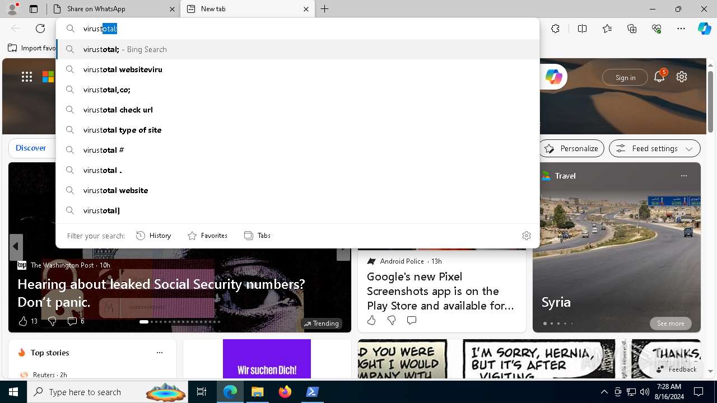Screen dimensions: 717x403
Task: Open the Browser essentials heart icon
Action: coord(657,29)
